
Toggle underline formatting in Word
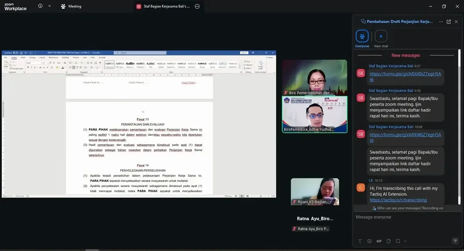(35, 67)
